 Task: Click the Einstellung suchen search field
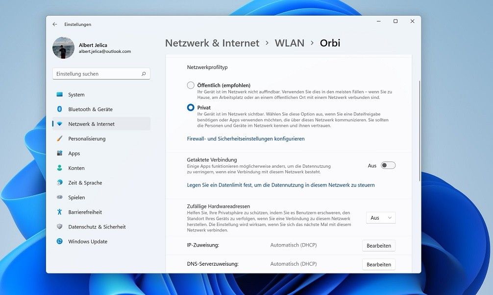[x=98, y=74]
